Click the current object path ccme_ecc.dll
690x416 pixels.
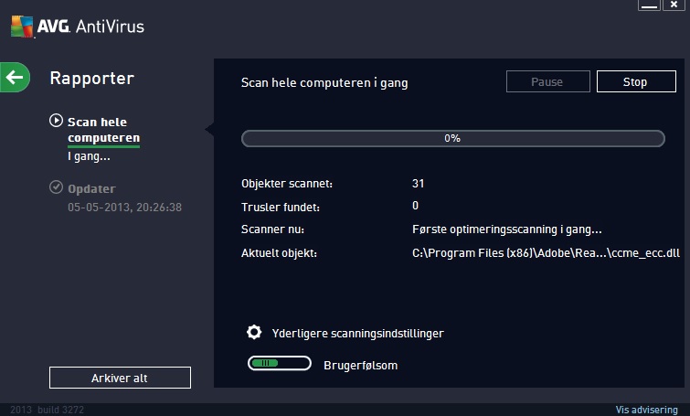pos(546,253)
